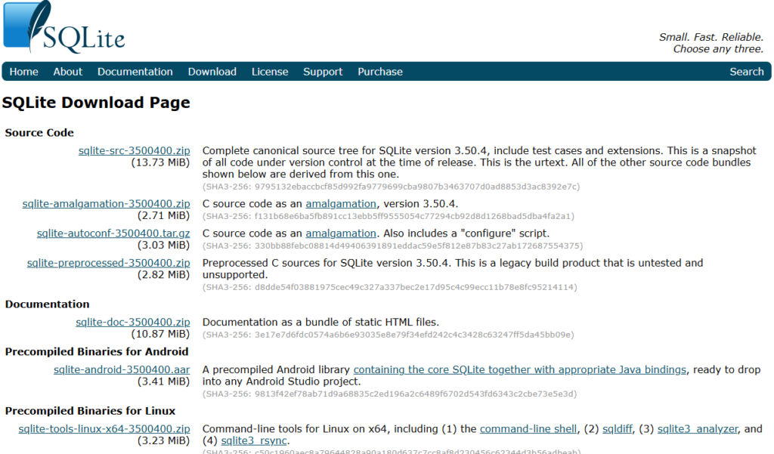The image size is (774, 454).
Task: Download sqlite-android-3500400.aar
Action: (x=122, y=369)
